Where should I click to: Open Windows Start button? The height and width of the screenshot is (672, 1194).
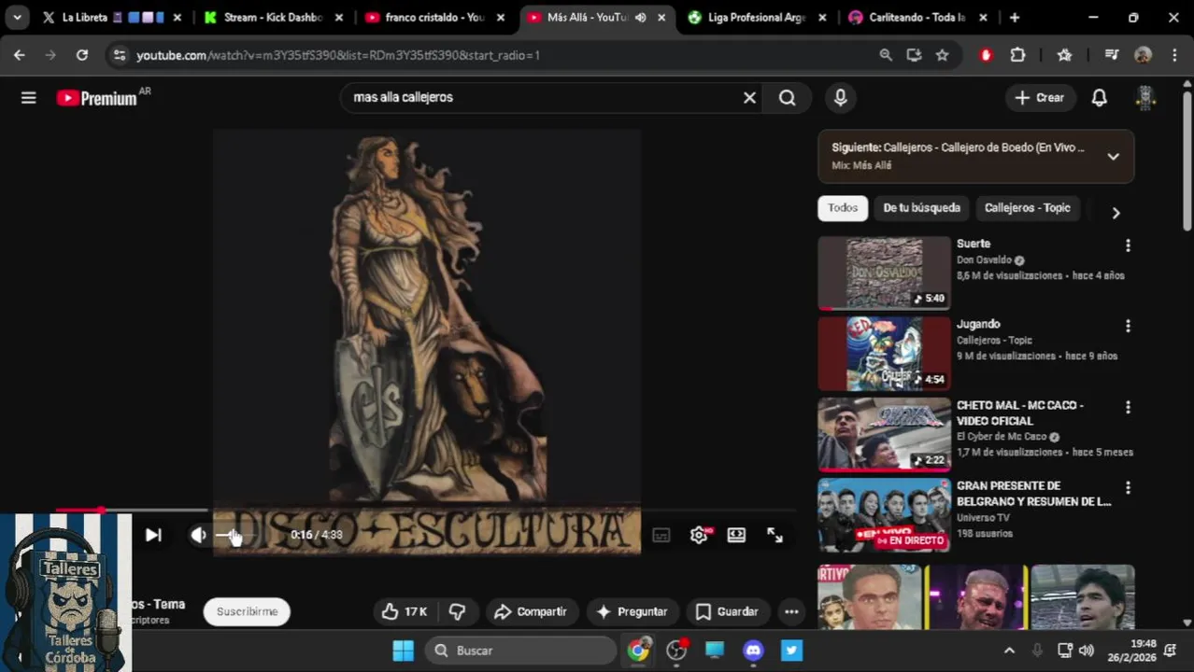point(404,651)
